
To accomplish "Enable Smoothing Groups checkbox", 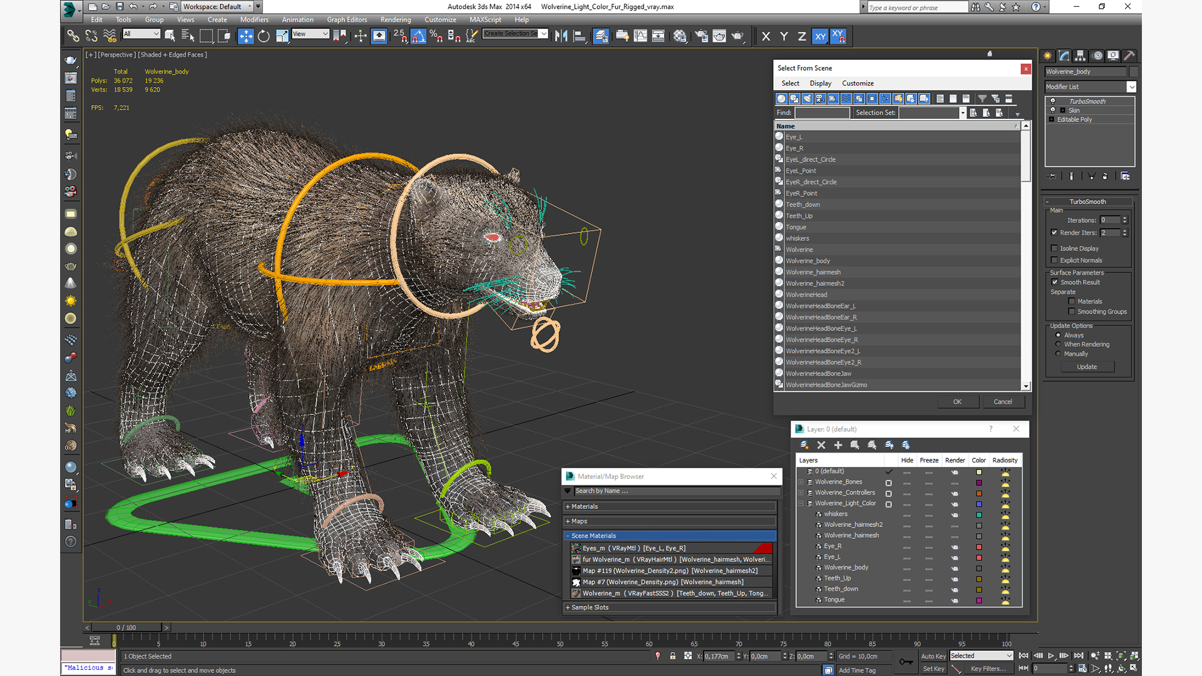I will [x=1072, y=312].
